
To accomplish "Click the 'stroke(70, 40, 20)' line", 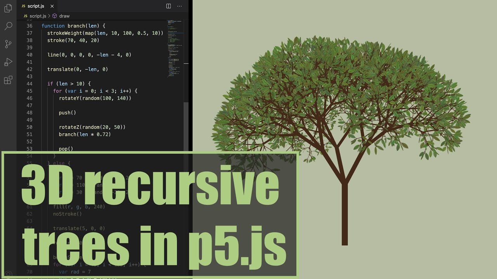I will tap(73, 40).
